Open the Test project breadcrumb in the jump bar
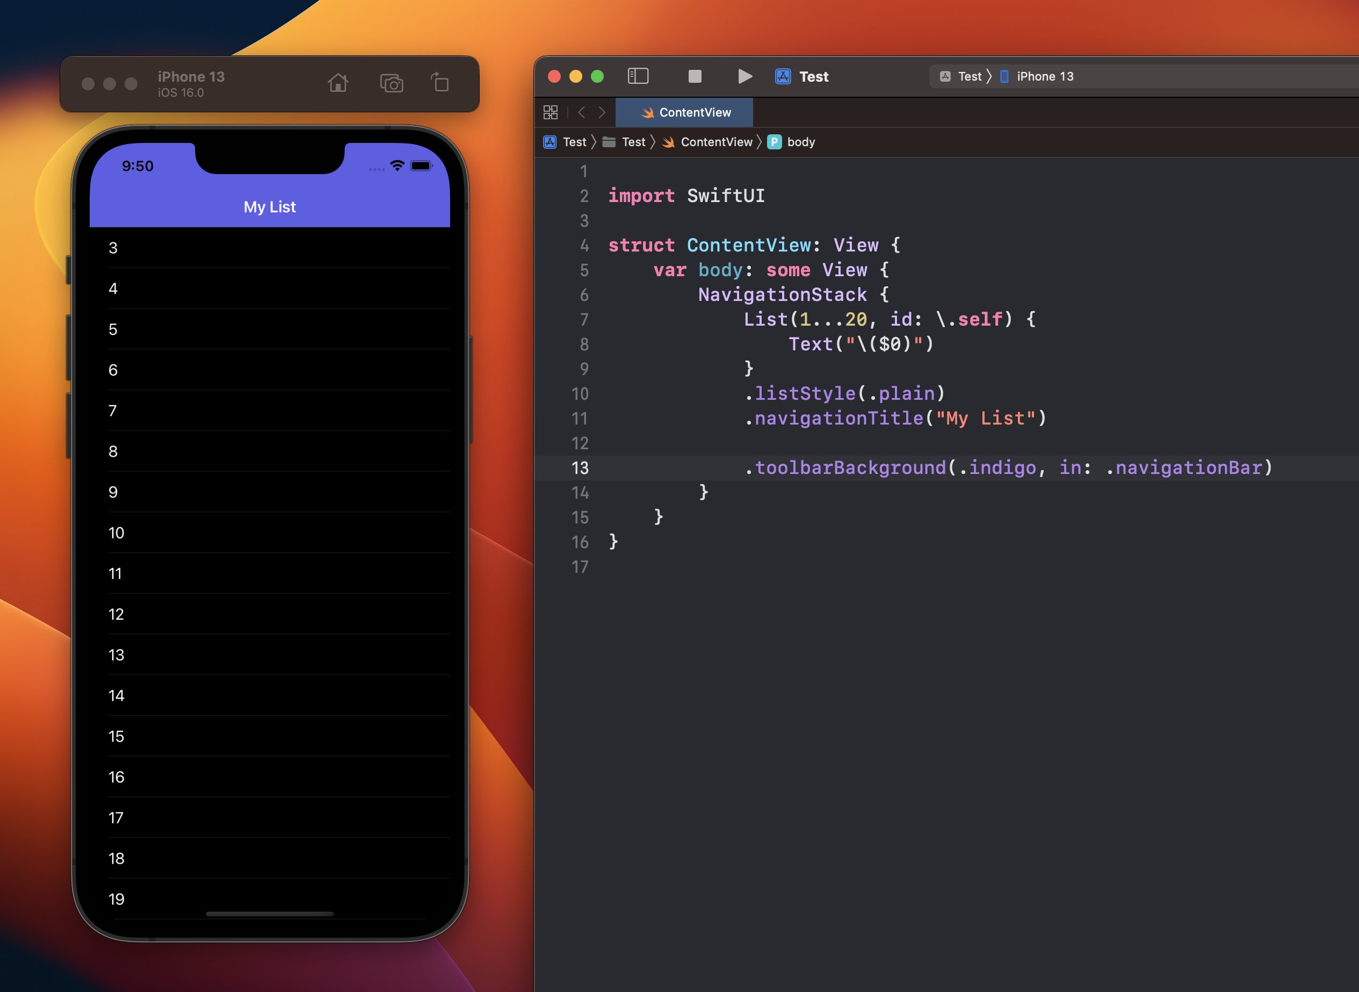This screenshot has width=1359, height=992. (565, 142)
